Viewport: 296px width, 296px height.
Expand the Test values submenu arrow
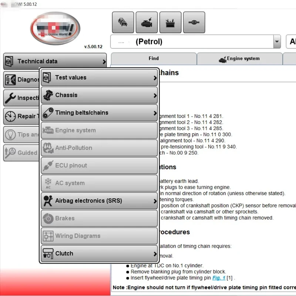tap(155, 78)
